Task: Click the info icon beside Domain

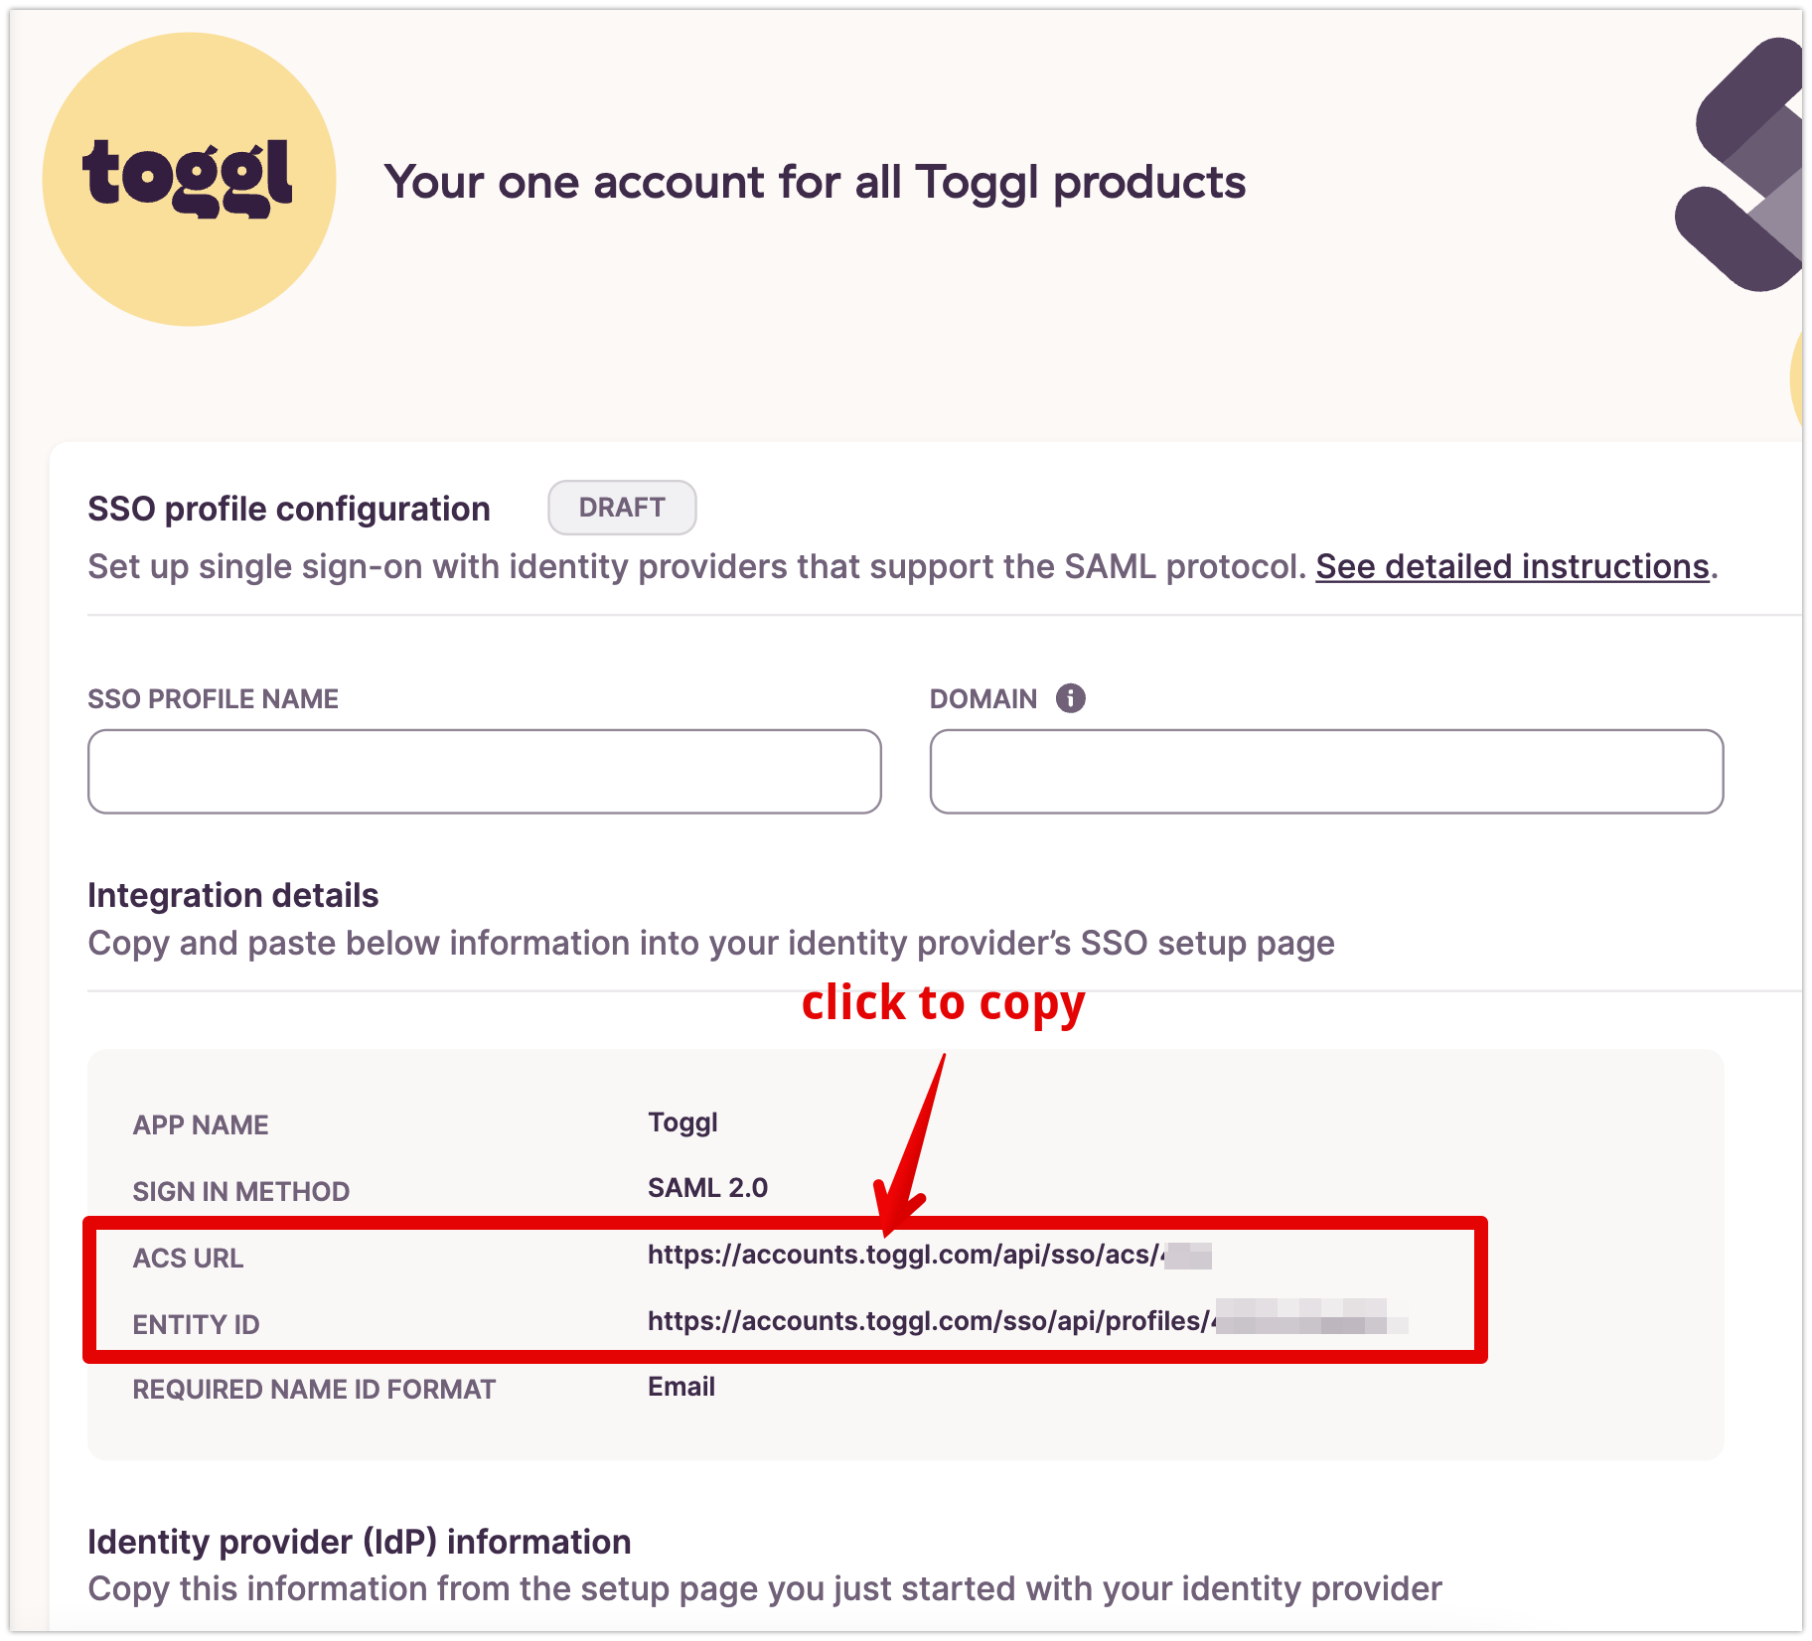Action: click(1070, 698)
